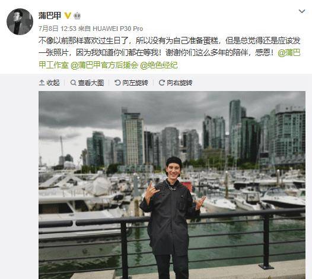The height and width of the screenshot is (279, 312).
Task: Rotate the image right with 向右旋转
Action: [x=176, y=83]
